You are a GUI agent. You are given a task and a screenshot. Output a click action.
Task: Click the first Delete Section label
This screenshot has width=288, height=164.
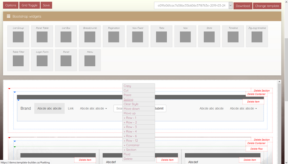(262, 90)
